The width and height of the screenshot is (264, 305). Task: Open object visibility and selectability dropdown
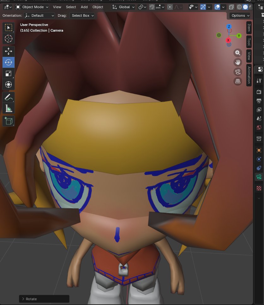[193, 7]
